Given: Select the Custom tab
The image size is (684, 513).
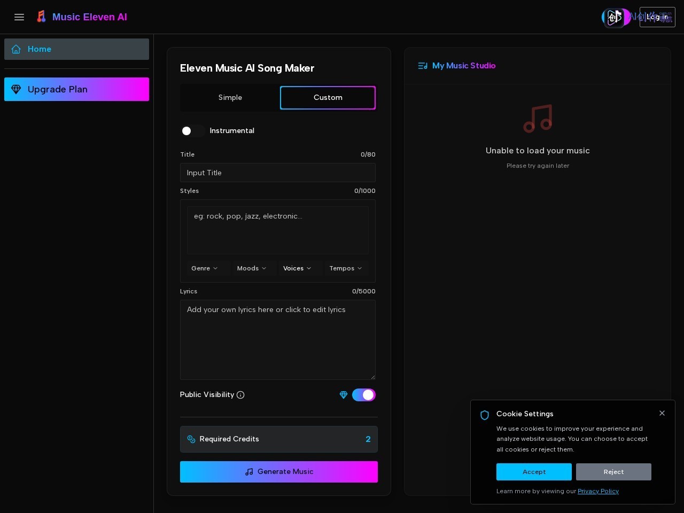Looking at the screenshot, I should [x=328, y=98].
